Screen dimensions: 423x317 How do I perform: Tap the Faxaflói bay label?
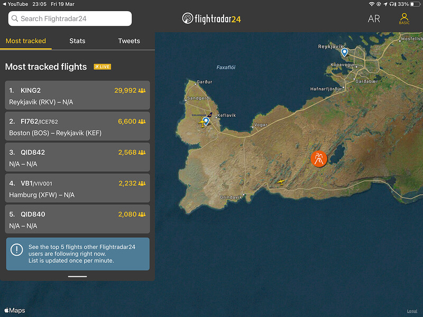pyautogui.click(x=226, y=68)
